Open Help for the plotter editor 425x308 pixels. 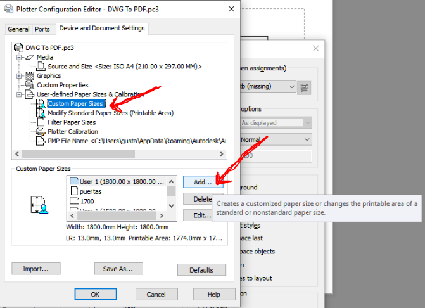tap(214, 294)
